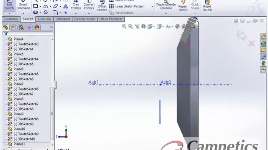Select the Smart Dimension tool
Viewport: 268px width, 150px height.
tap(23, 5)
